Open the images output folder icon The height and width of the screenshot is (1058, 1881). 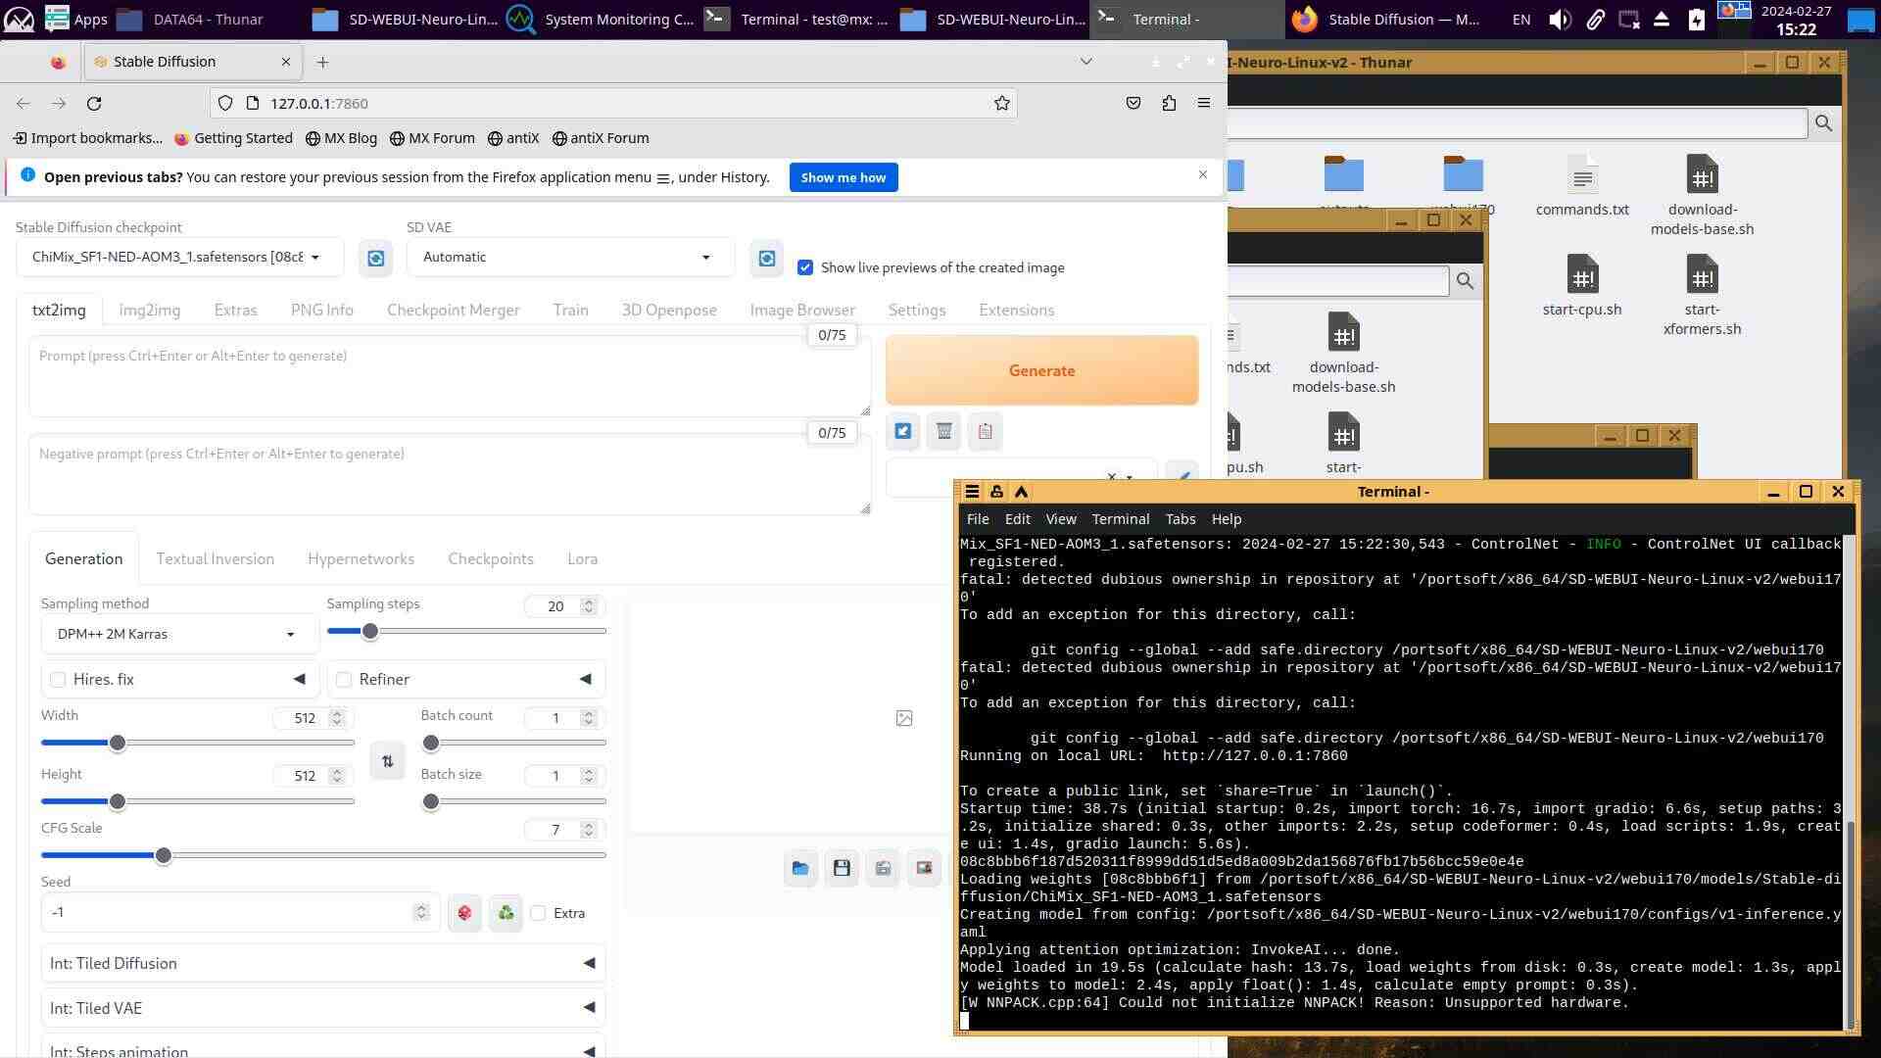pyautogui.click(x=800, y=868)
